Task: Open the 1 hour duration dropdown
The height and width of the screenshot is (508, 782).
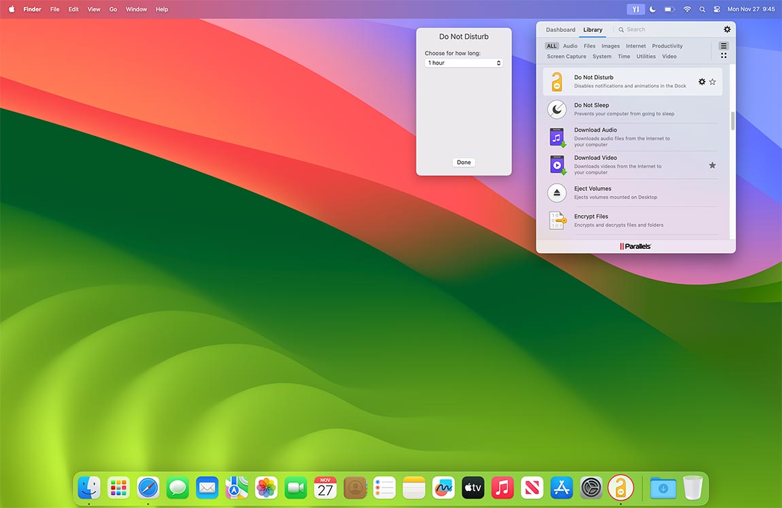Action: 464,62
